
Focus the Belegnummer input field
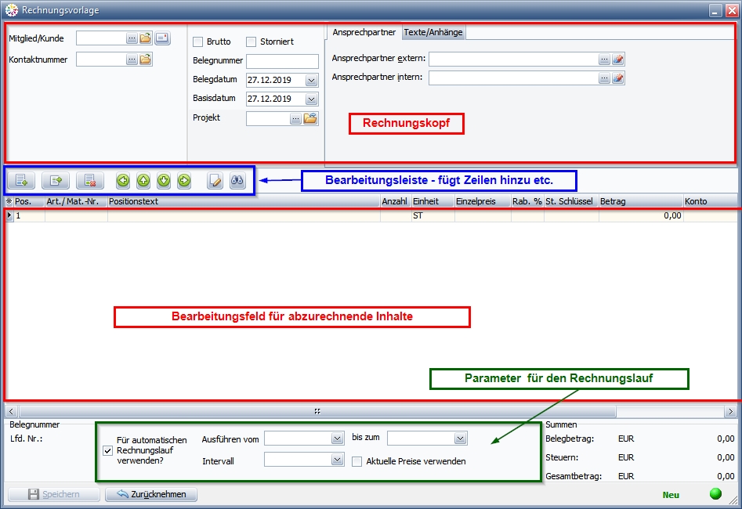click(282, 62)
